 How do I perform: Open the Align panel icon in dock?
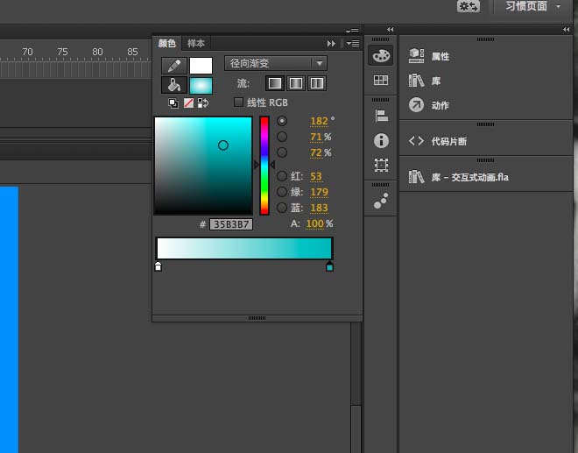(x=381, y=116)
